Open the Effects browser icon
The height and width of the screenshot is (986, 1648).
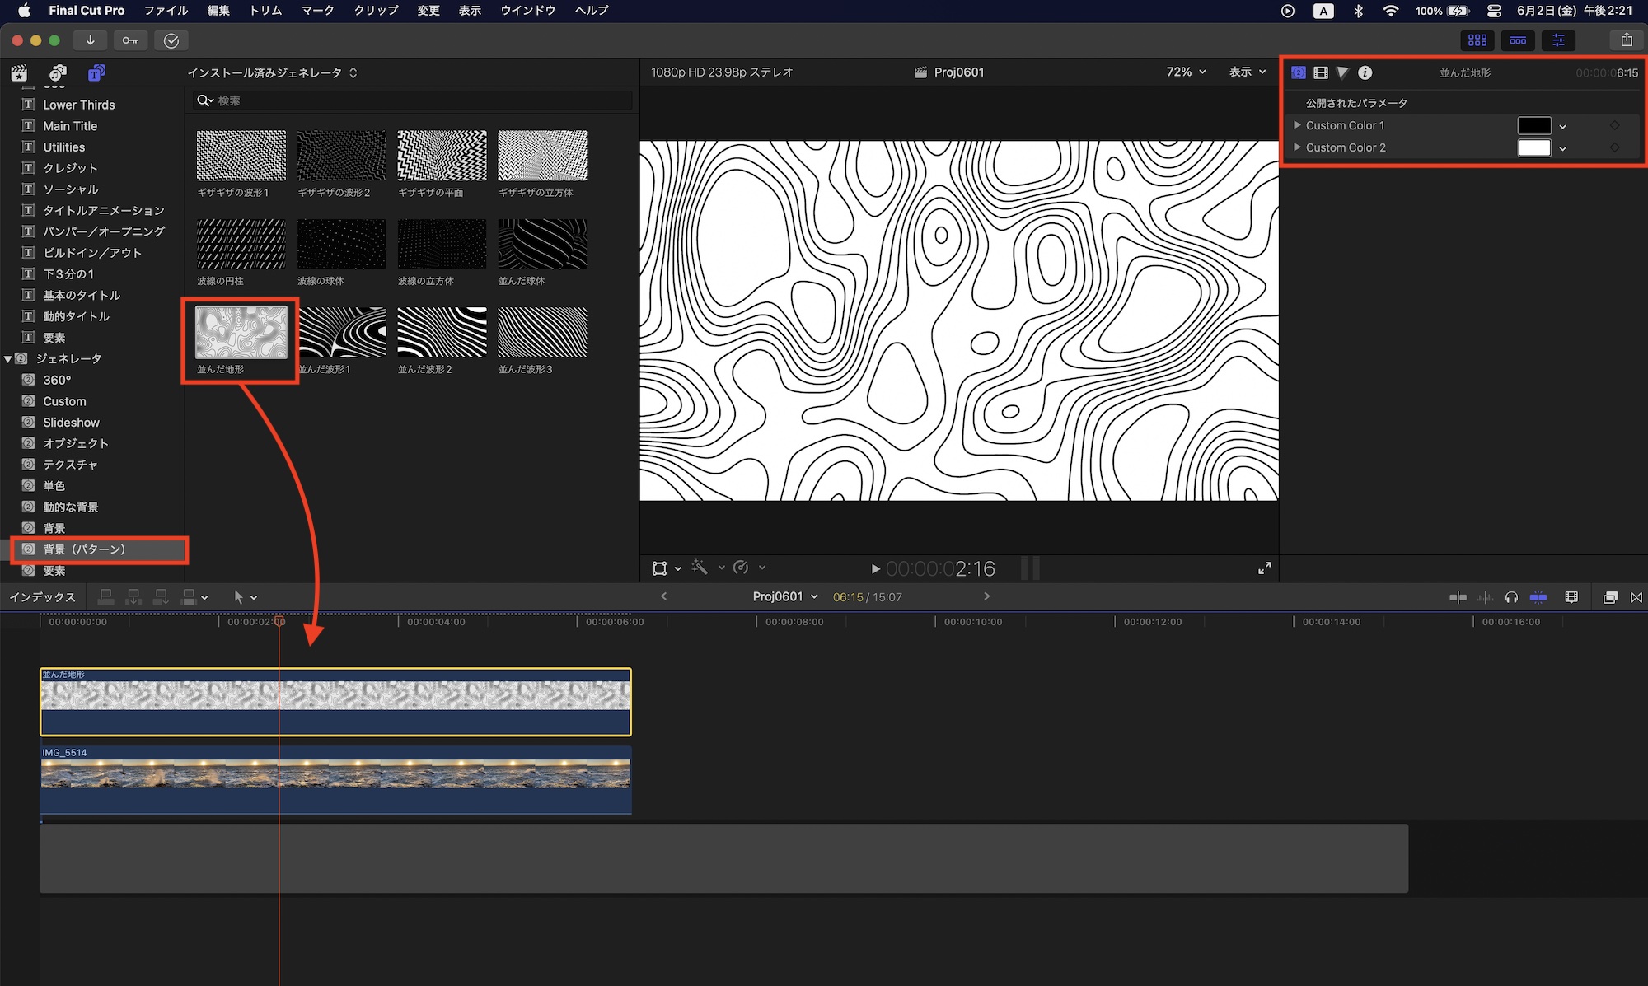click(x=1610, y=597)
